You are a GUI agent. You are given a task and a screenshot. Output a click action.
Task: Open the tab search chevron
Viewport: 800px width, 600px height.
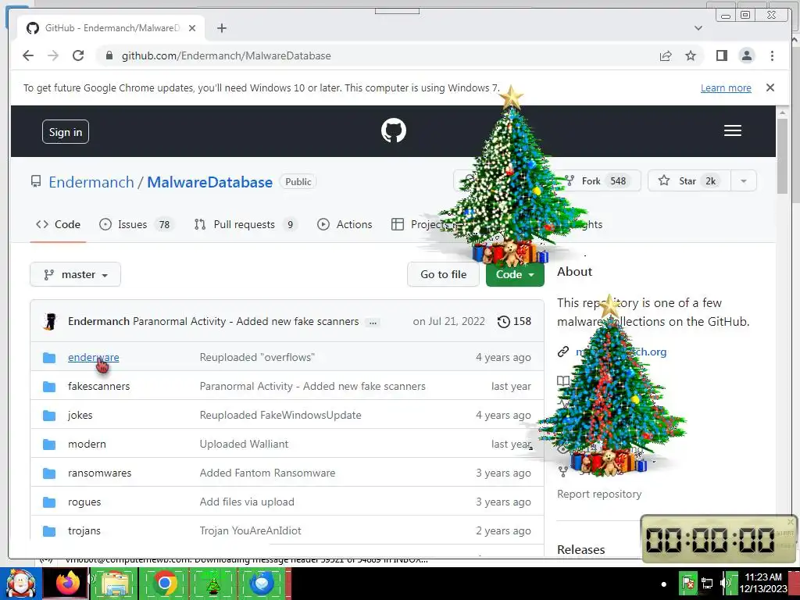(698, 28)
